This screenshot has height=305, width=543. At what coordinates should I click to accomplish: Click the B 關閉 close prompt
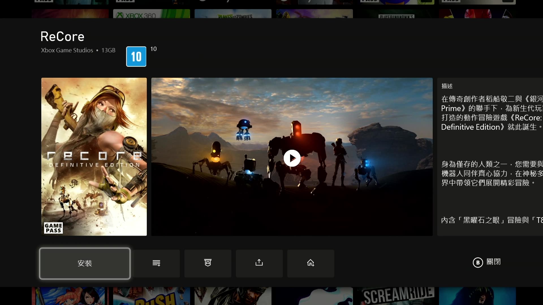click(x=487, y=262)
